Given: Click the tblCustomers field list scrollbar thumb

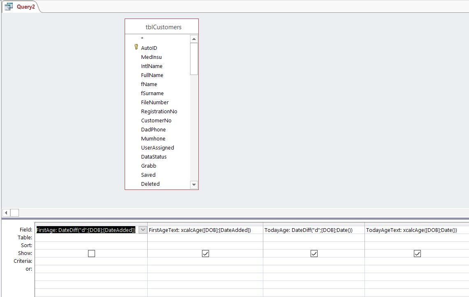Looking at the screenshot, I should coord(194,58).
